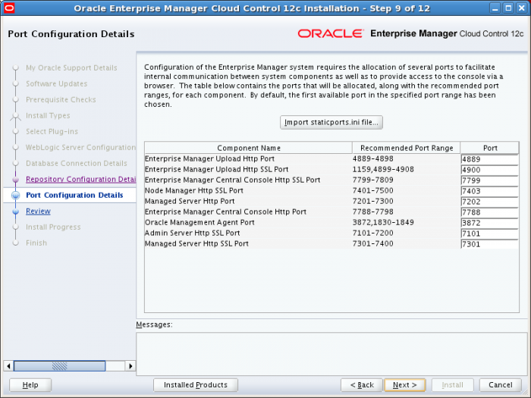
Task: Click inside the Messages text area
Action: click(331, 354)
